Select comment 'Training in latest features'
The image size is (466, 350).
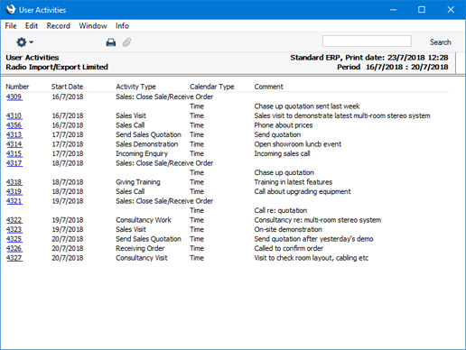pos(294,182)
